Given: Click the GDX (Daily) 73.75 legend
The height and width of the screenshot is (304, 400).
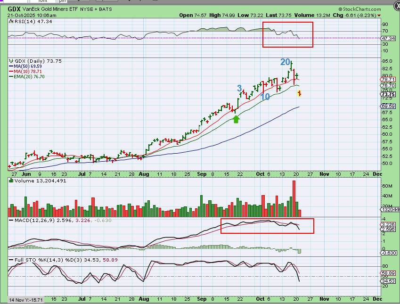Looking at the screenshot, I should coord(38,61).
